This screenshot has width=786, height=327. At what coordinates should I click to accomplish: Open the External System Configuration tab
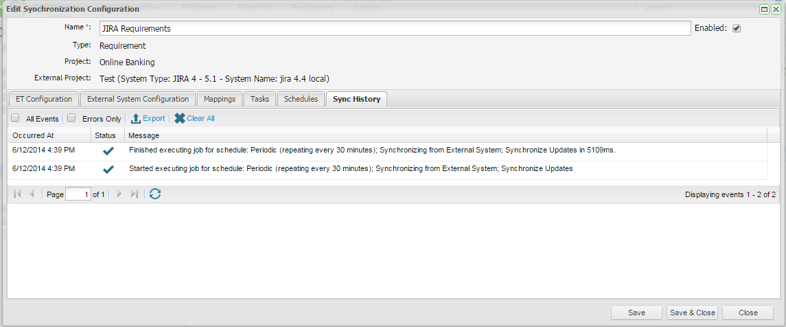[x=138, y=99]
